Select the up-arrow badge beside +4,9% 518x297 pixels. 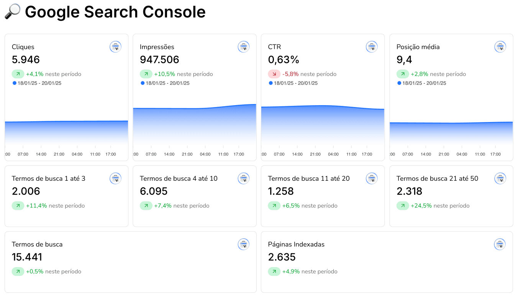274,272
